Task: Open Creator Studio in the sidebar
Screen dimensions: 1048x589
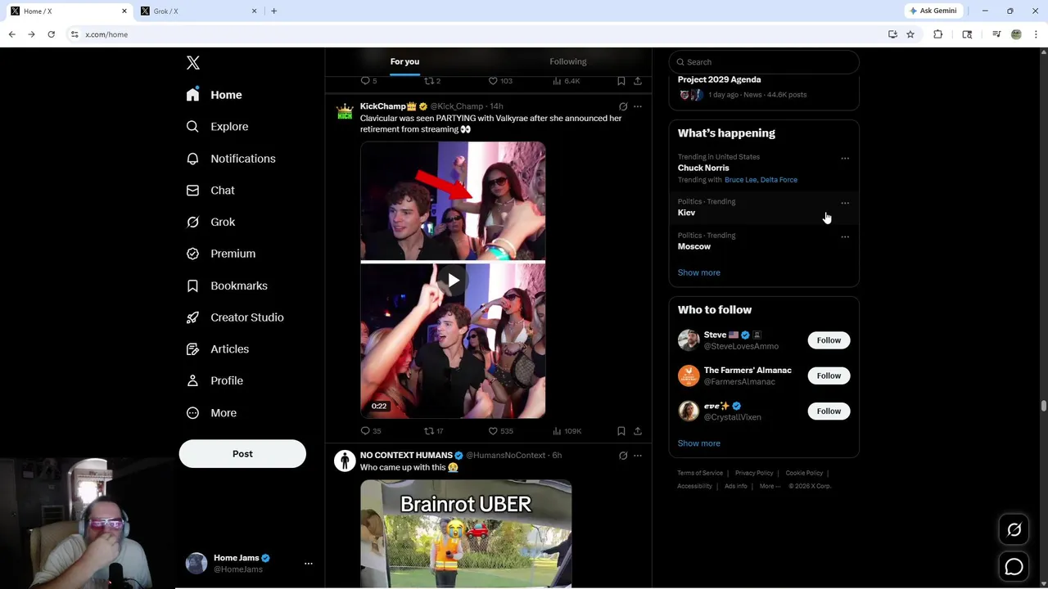Action: click(x=235, y=317)
